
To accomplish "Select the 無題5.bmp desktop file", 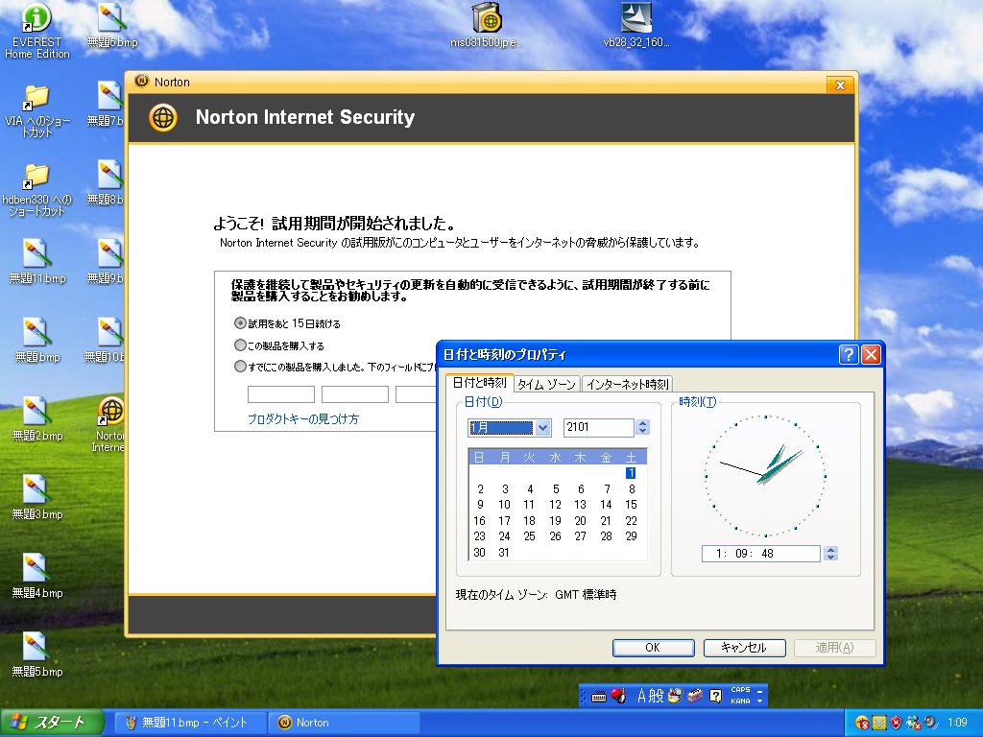I will (37, 654).
